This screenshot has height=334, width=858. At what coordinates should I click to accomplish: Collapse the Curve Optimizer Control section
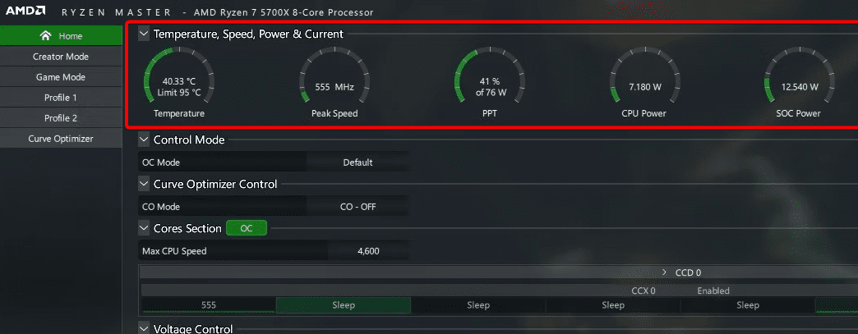click(144, 184)
